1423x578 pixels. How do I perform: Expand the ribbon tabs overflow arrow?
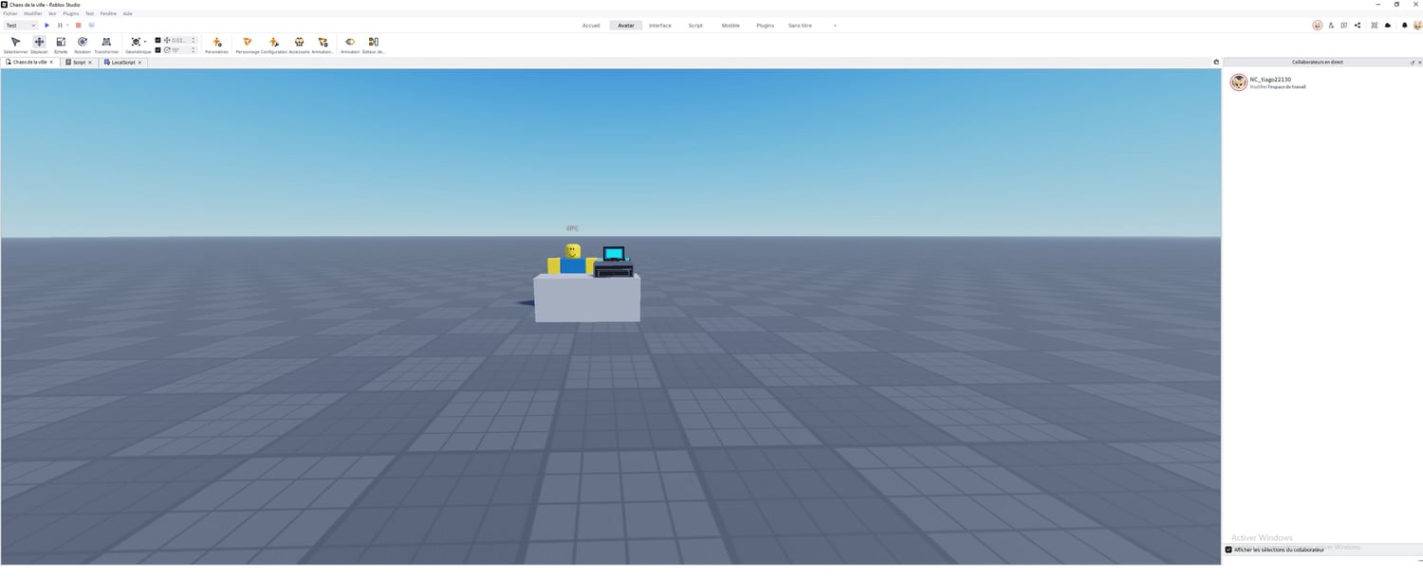(835, 26)
